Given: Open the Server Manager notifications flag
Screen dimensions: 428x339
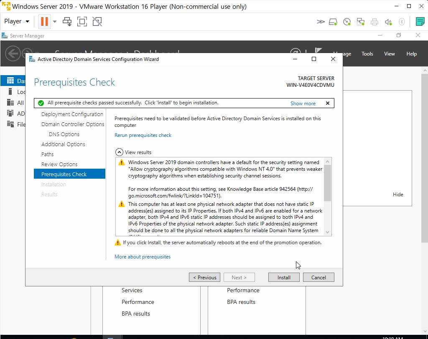Looking at the screenshot, I should pos(318,51).
